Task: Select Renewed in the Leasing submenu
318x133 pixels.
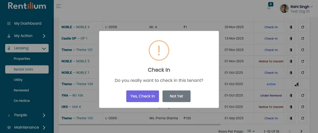Action: pos(21,90)
